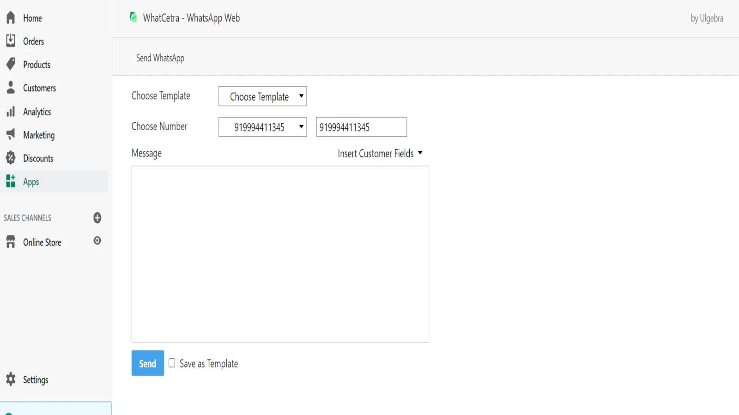The width and height of the screenshot is (739, 415).
Task: Open the Discounts badge icon
Action: [11, 158]
